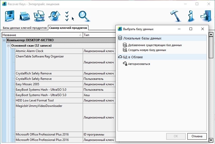Viewport: 215px width, 144px height.
Task: Click the blue refresh arrows icon
Action: [x=54, y=16]
